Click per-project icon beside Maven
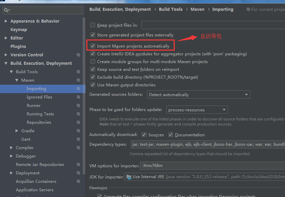 coord(78,80)
